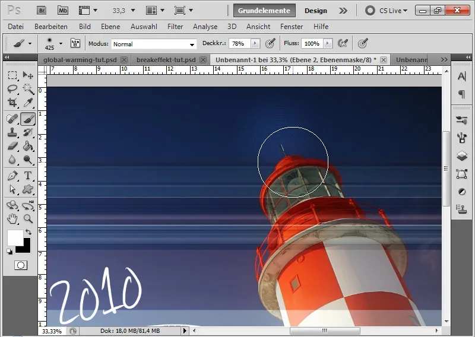Image resolution: width=475 pixels, height=337 pixels.
Task: Pick the white foreground color swatch
Action: 15,238
